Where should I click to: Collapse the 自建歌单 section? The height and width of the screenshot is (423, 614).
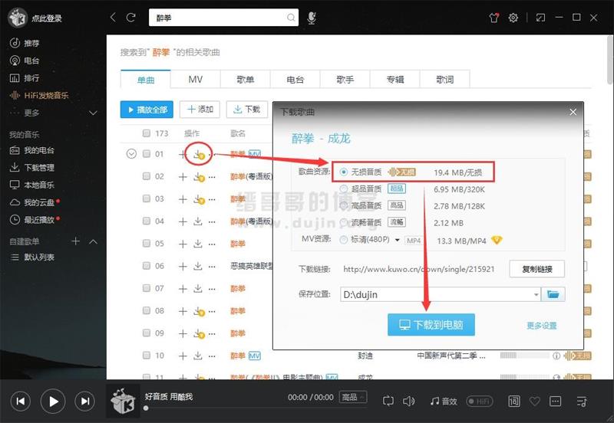93,241
